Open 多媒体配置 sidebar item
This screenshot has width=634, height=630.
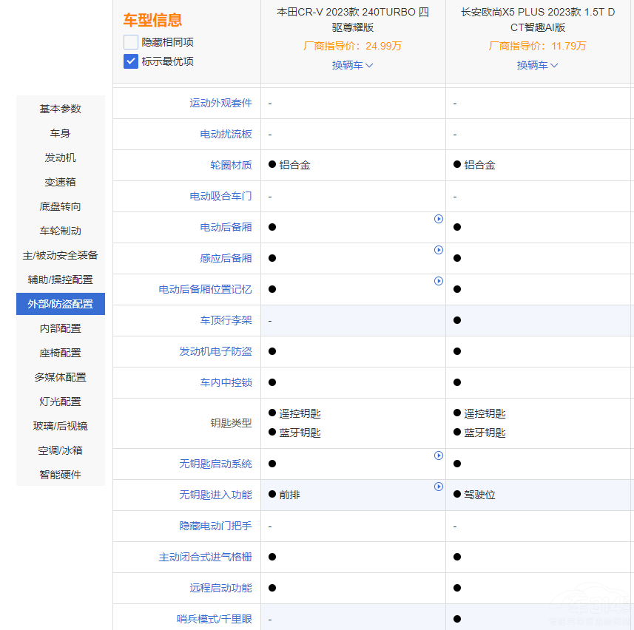[61, 377]
